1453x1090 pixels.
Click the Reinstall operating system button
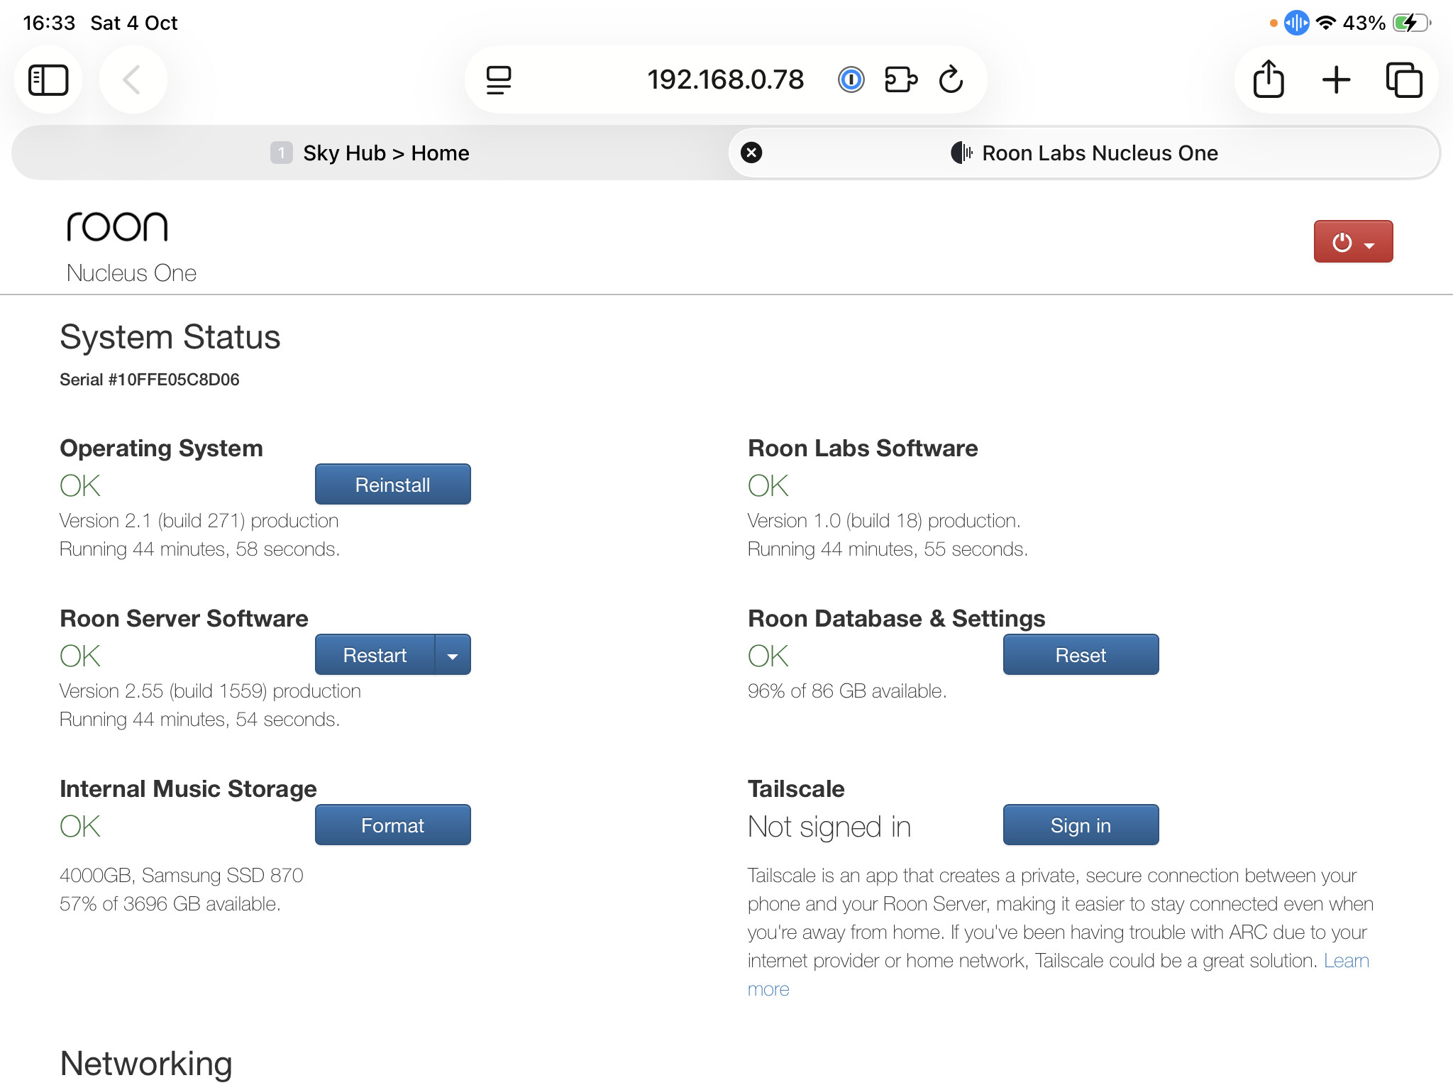392,485
